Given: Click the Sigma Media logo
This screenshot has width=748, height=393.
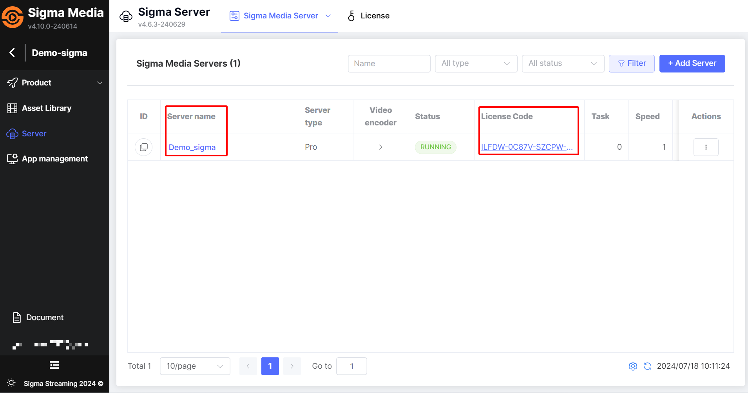Looking at the screenshot, I should click(13, 17).
